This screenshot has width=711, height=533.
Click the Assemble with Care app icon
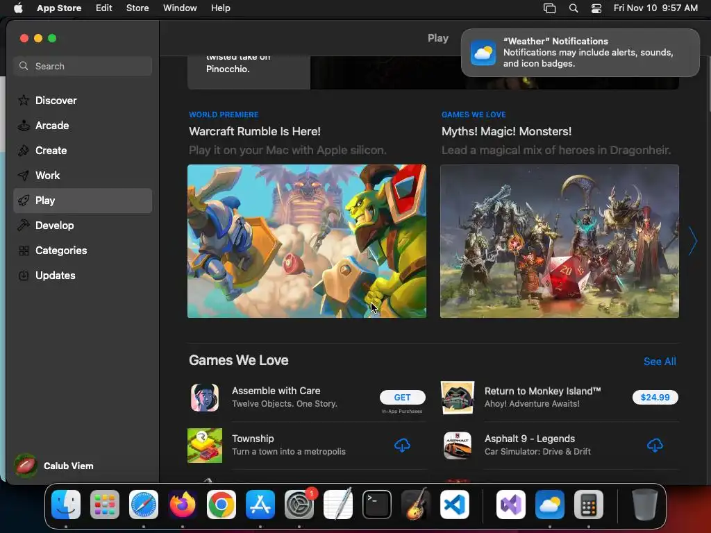(205, 398)
